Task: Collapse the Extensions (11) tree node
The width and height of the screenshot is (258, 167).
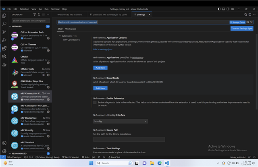Action: (x=68, y=36)
